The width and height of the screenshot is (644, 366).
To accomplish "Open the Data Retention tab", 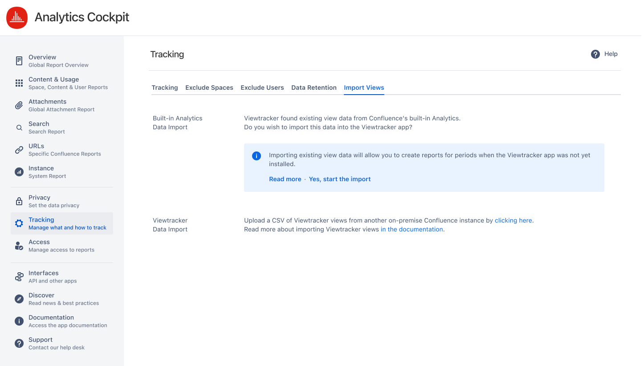I will point(314,88).
